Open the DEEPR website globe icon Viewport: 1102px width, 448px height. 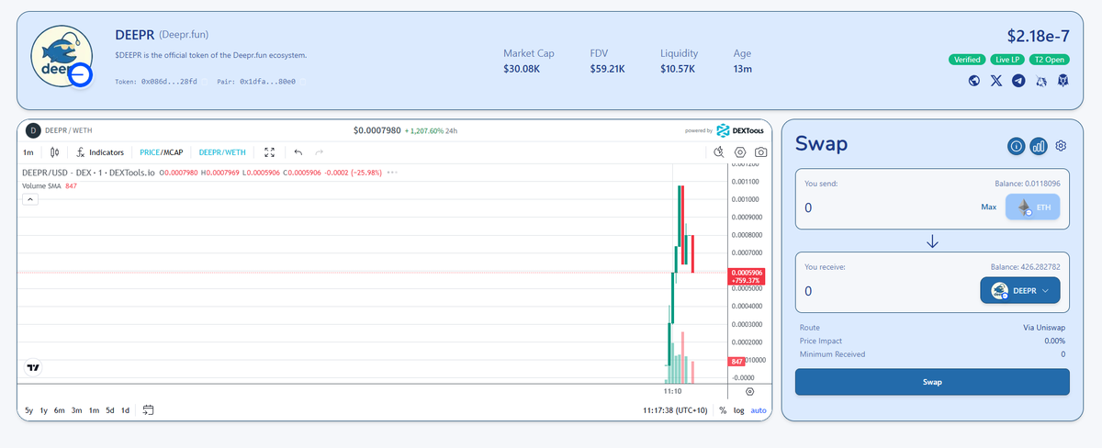pyautogui.click(x=974, y=81)
